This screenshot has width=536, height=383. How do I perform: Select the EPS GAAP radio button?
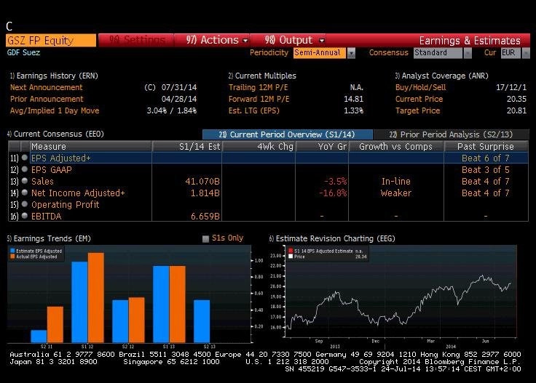coord(25,169)
